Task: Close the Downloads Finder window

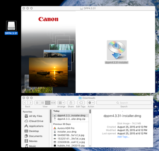Action: tap(24, 98)
